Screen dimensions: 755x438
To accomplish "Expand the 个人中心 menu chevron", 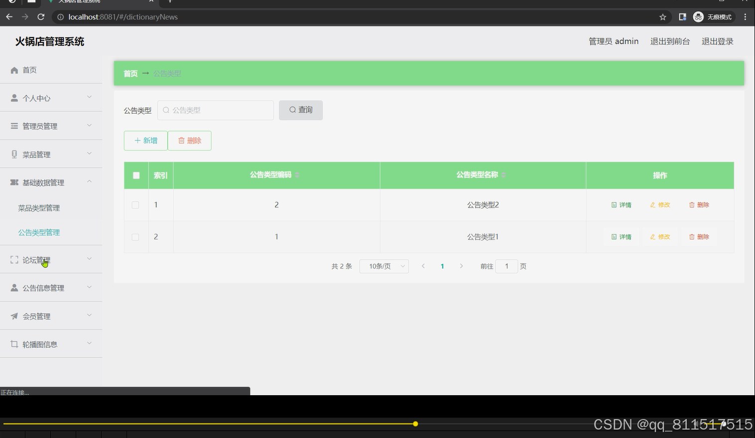I will [90, 97].
